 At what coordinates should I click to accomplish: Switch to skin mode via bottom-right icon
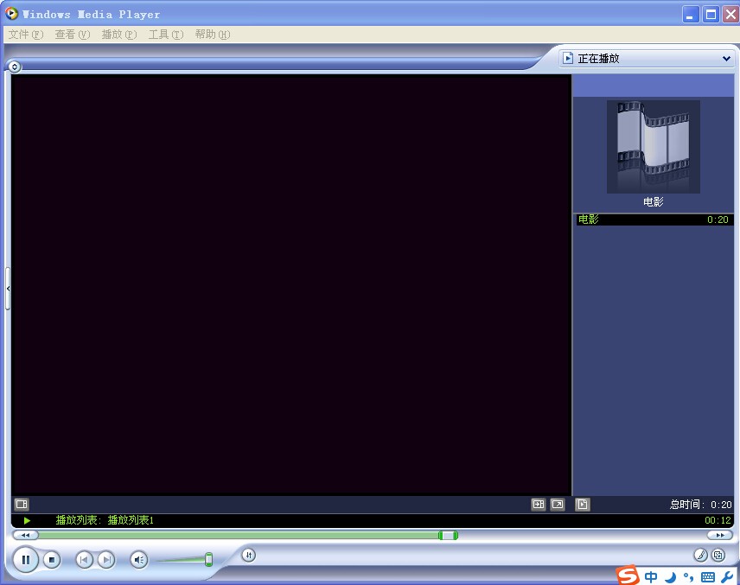coord(718,556)
